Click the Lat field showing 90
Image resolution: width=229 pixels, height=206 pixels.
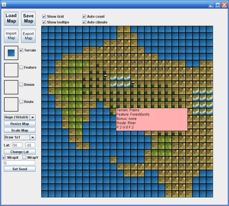tap(17, 145)
